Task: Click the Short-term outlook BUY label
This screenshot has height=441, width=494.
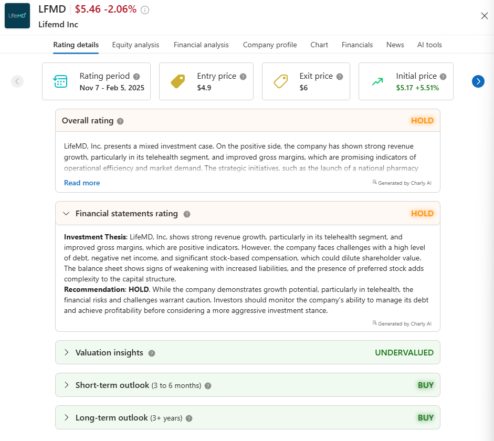Action: pyautogui.click(x=426, y=385)
